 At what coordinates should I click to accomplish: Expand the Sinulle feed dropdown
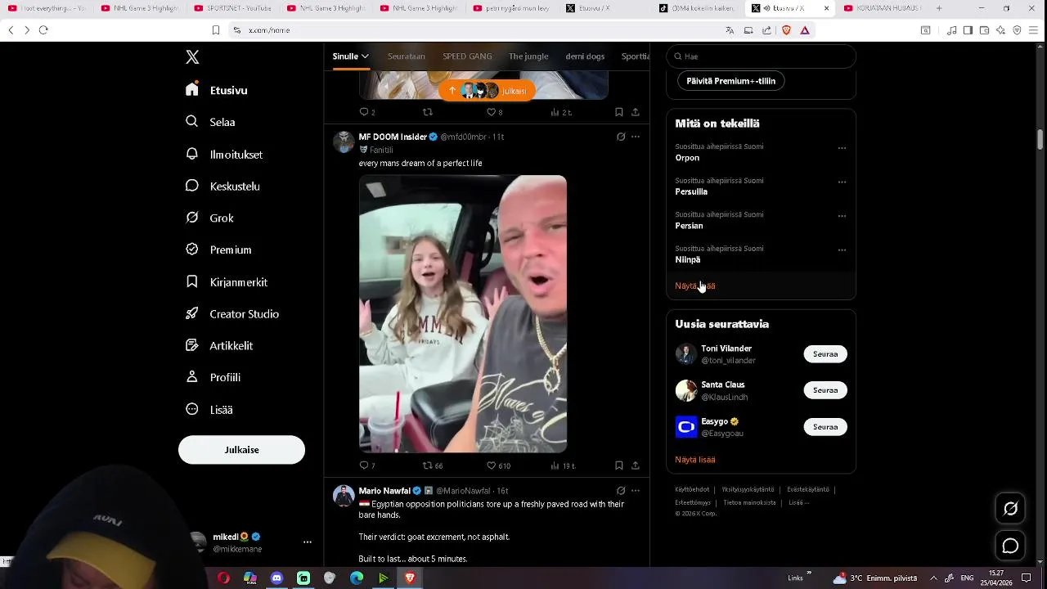(365, 56)
